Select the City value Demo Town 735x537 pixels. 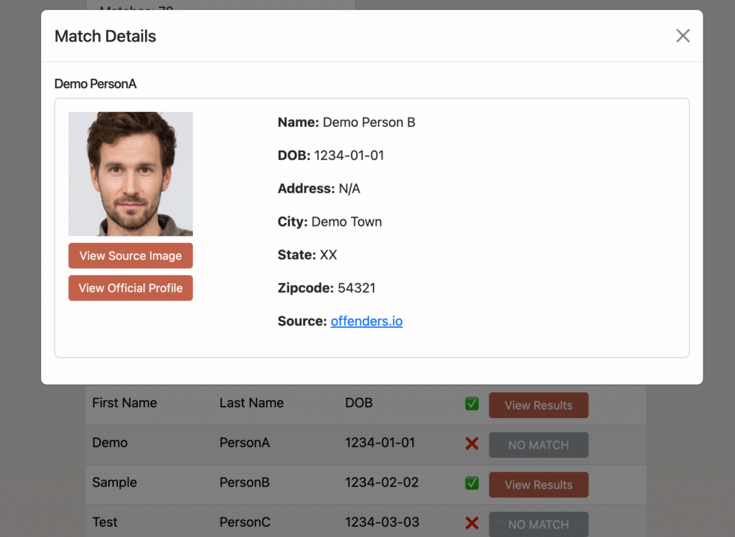click(347, 222)
